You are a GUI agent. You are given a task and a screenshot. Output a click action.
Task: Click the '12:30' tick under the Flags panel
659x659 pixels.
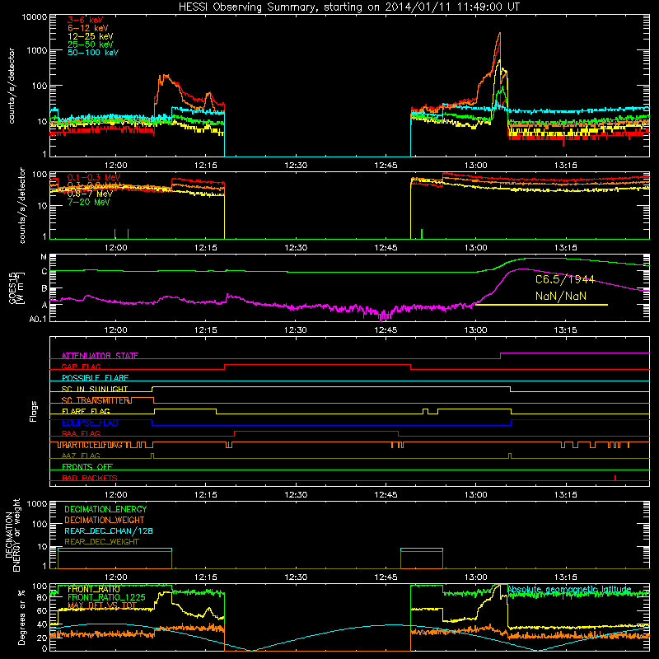pos(296,495)
